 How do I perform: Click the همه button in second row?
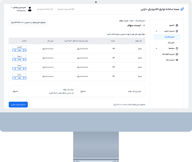pos(19,59)
